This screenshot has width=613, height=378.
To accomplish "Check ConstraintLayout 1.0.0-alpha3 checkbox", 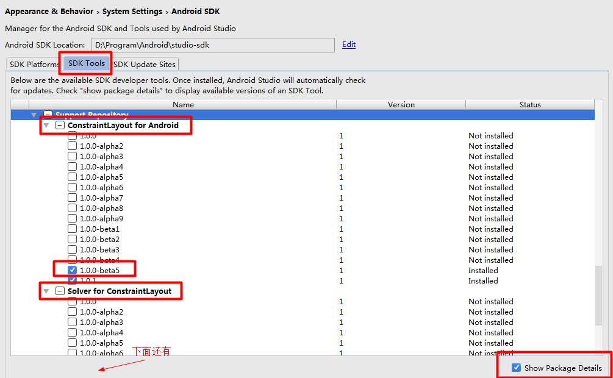I will tap(73, 156).
